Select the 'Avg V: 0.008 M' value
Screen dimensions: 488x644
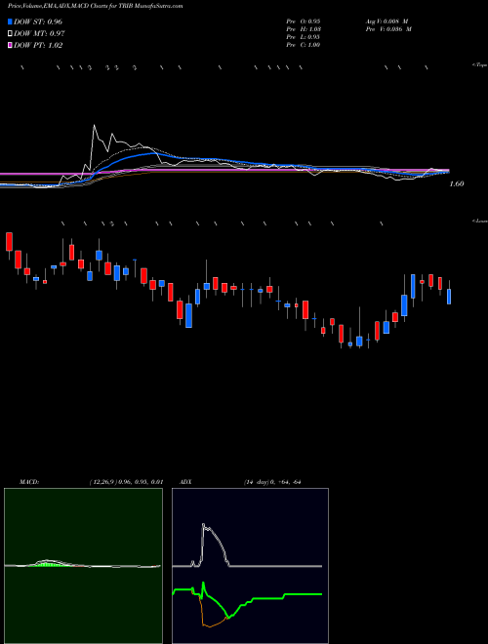[387, 21]
